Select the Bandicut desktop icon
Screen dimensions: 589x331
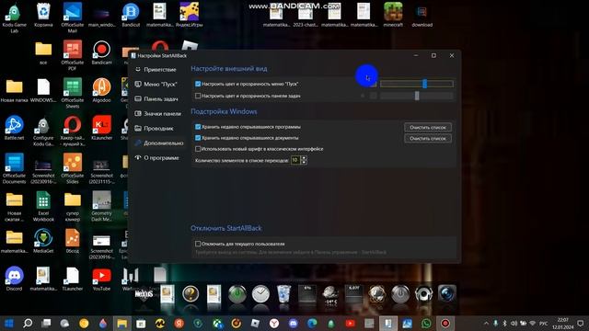pos(131,15)
